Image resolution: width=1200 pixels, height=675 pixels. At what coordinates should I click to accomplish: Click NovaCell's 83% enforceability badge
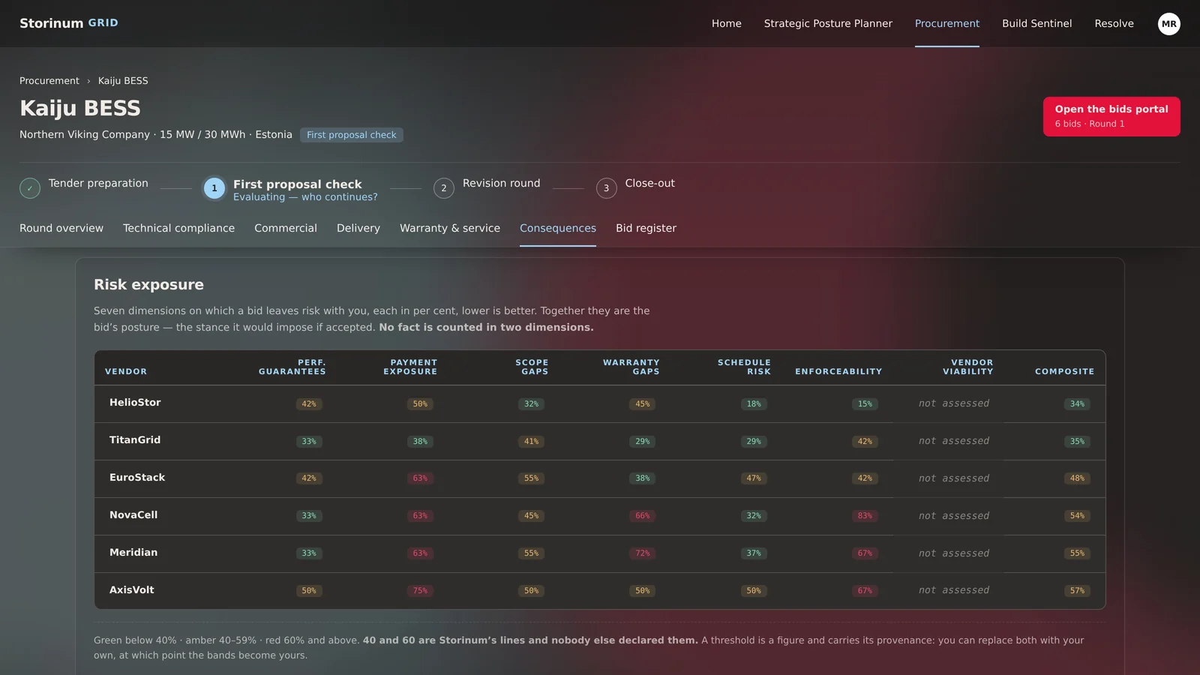tap(865, 516)
